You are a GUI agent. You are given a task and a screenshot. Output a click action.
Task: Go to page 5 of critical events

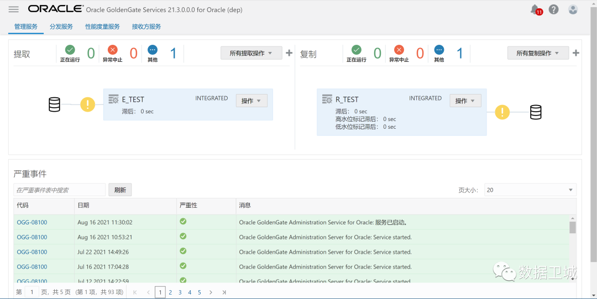tap(199, 292)
